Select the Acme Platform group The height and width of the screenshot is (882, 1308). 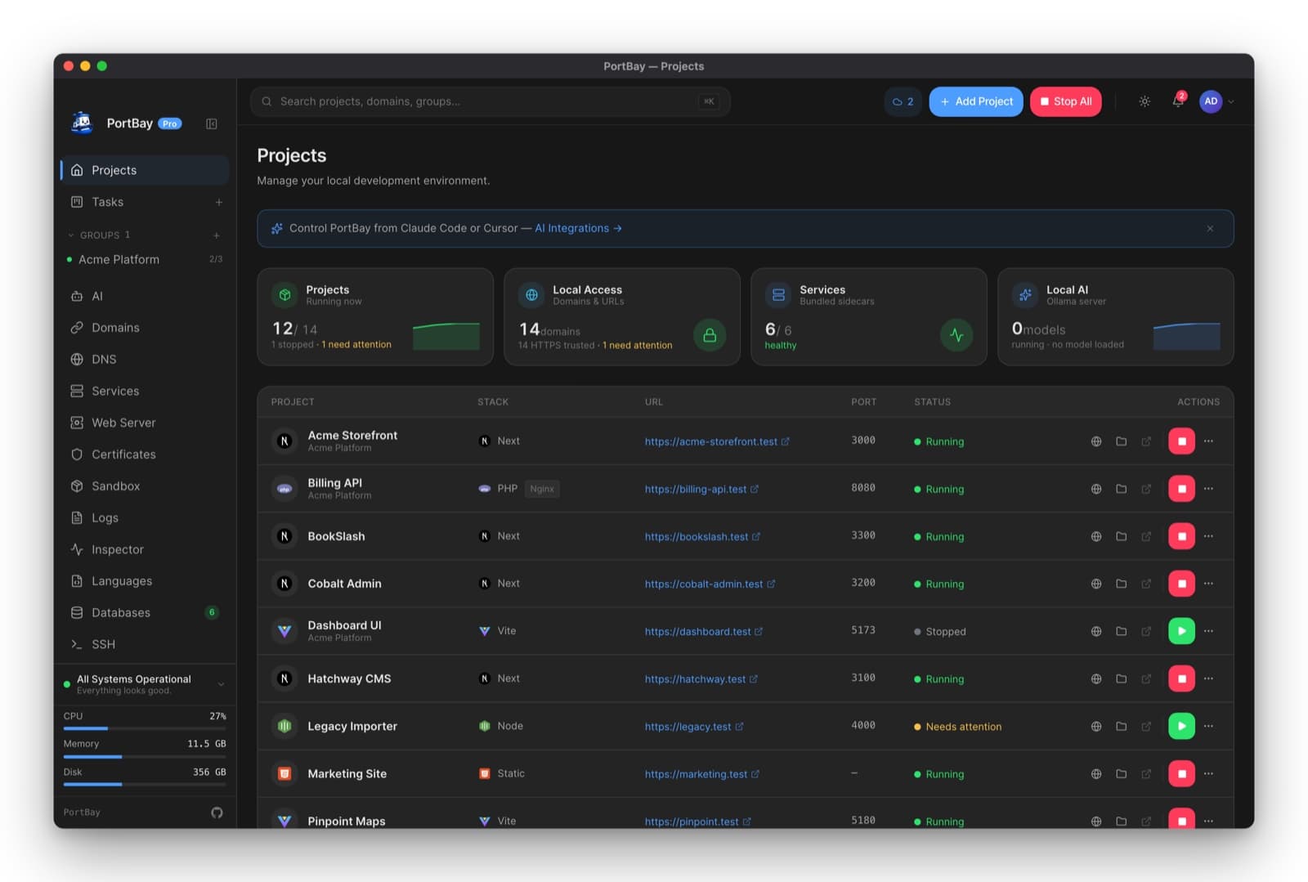click(145, 259)
